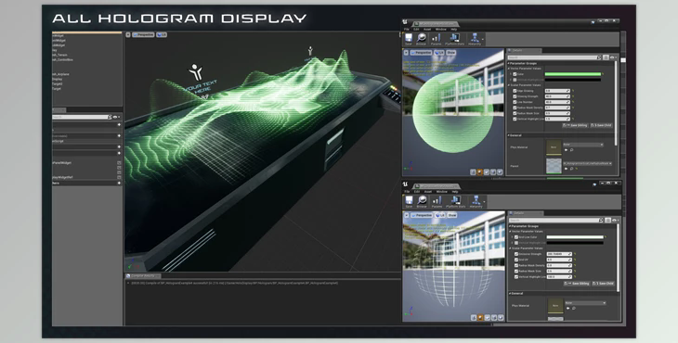Click Save Sibling button in lower editor
Screen dimensions: 678x343
coord(577,284)
